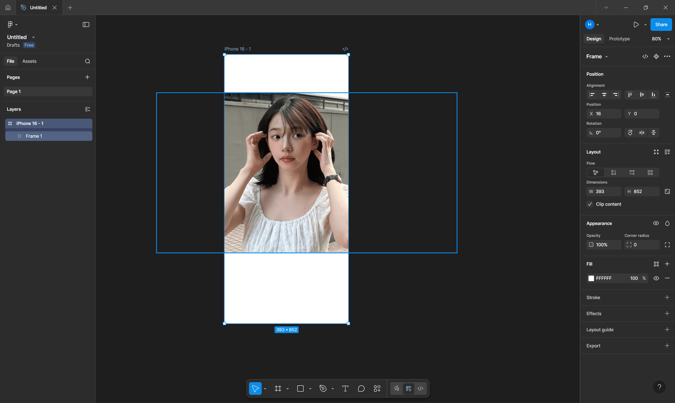
Task: Switch to the Prototype tab
Action: [x=619, y=39]
